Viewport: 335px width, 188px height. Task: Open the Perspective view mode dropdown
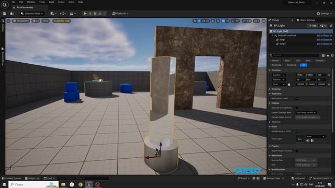[21, 21]
